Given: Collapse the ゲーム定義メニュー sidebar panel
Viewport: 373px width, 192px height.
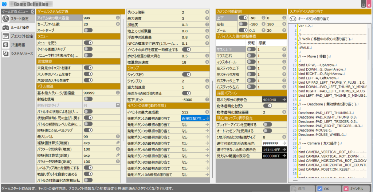Looking at the screenshot, I should [32, 12].
